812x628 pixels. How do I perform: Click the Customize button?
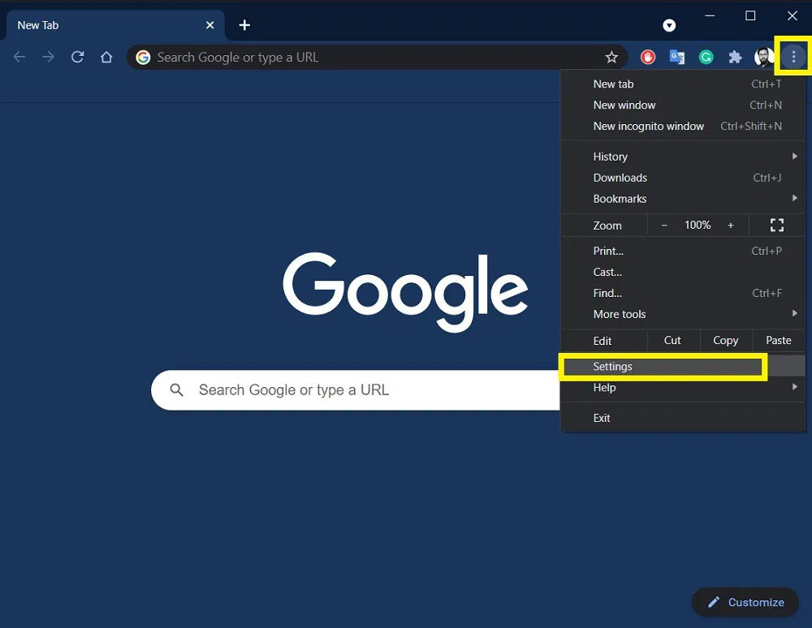click(745, 602)
